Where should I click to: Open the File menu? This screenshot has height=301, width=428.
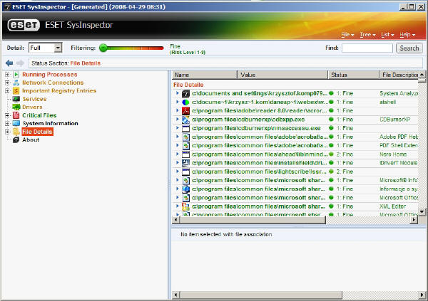coord(347,35)
